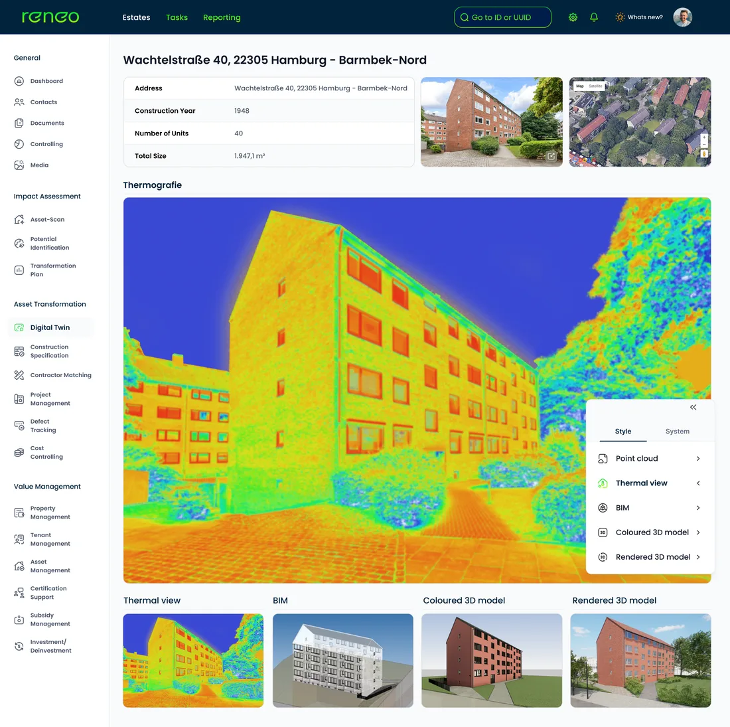Select Rendered 3D model style option
This screenshot has height=727, width=730.
point(650,557)
